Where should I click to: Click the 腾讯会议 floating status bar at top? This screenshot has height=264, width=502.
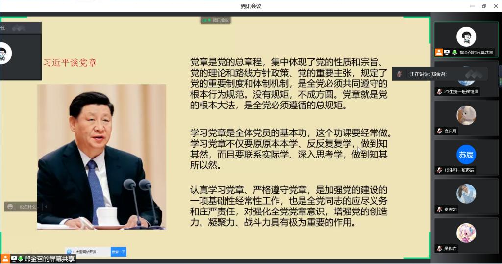pyautogui.click(x=215, y=20)
